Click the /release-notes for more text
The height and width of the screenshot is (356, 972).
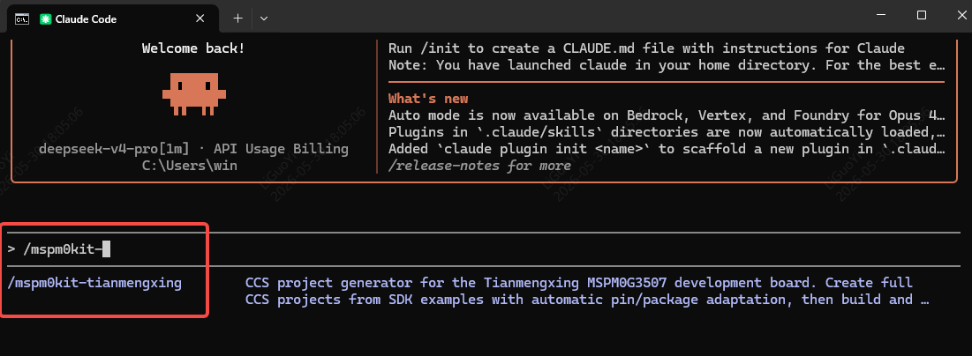coord(479,166)
